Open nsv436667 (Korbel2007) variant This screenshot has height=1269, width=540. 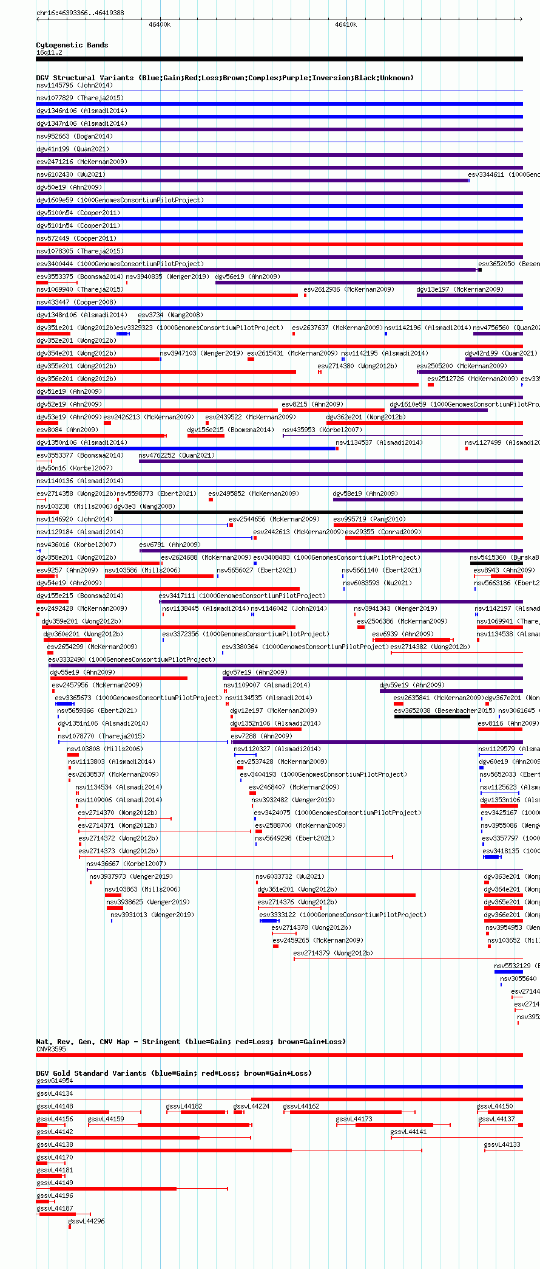[x=126, y=864]
